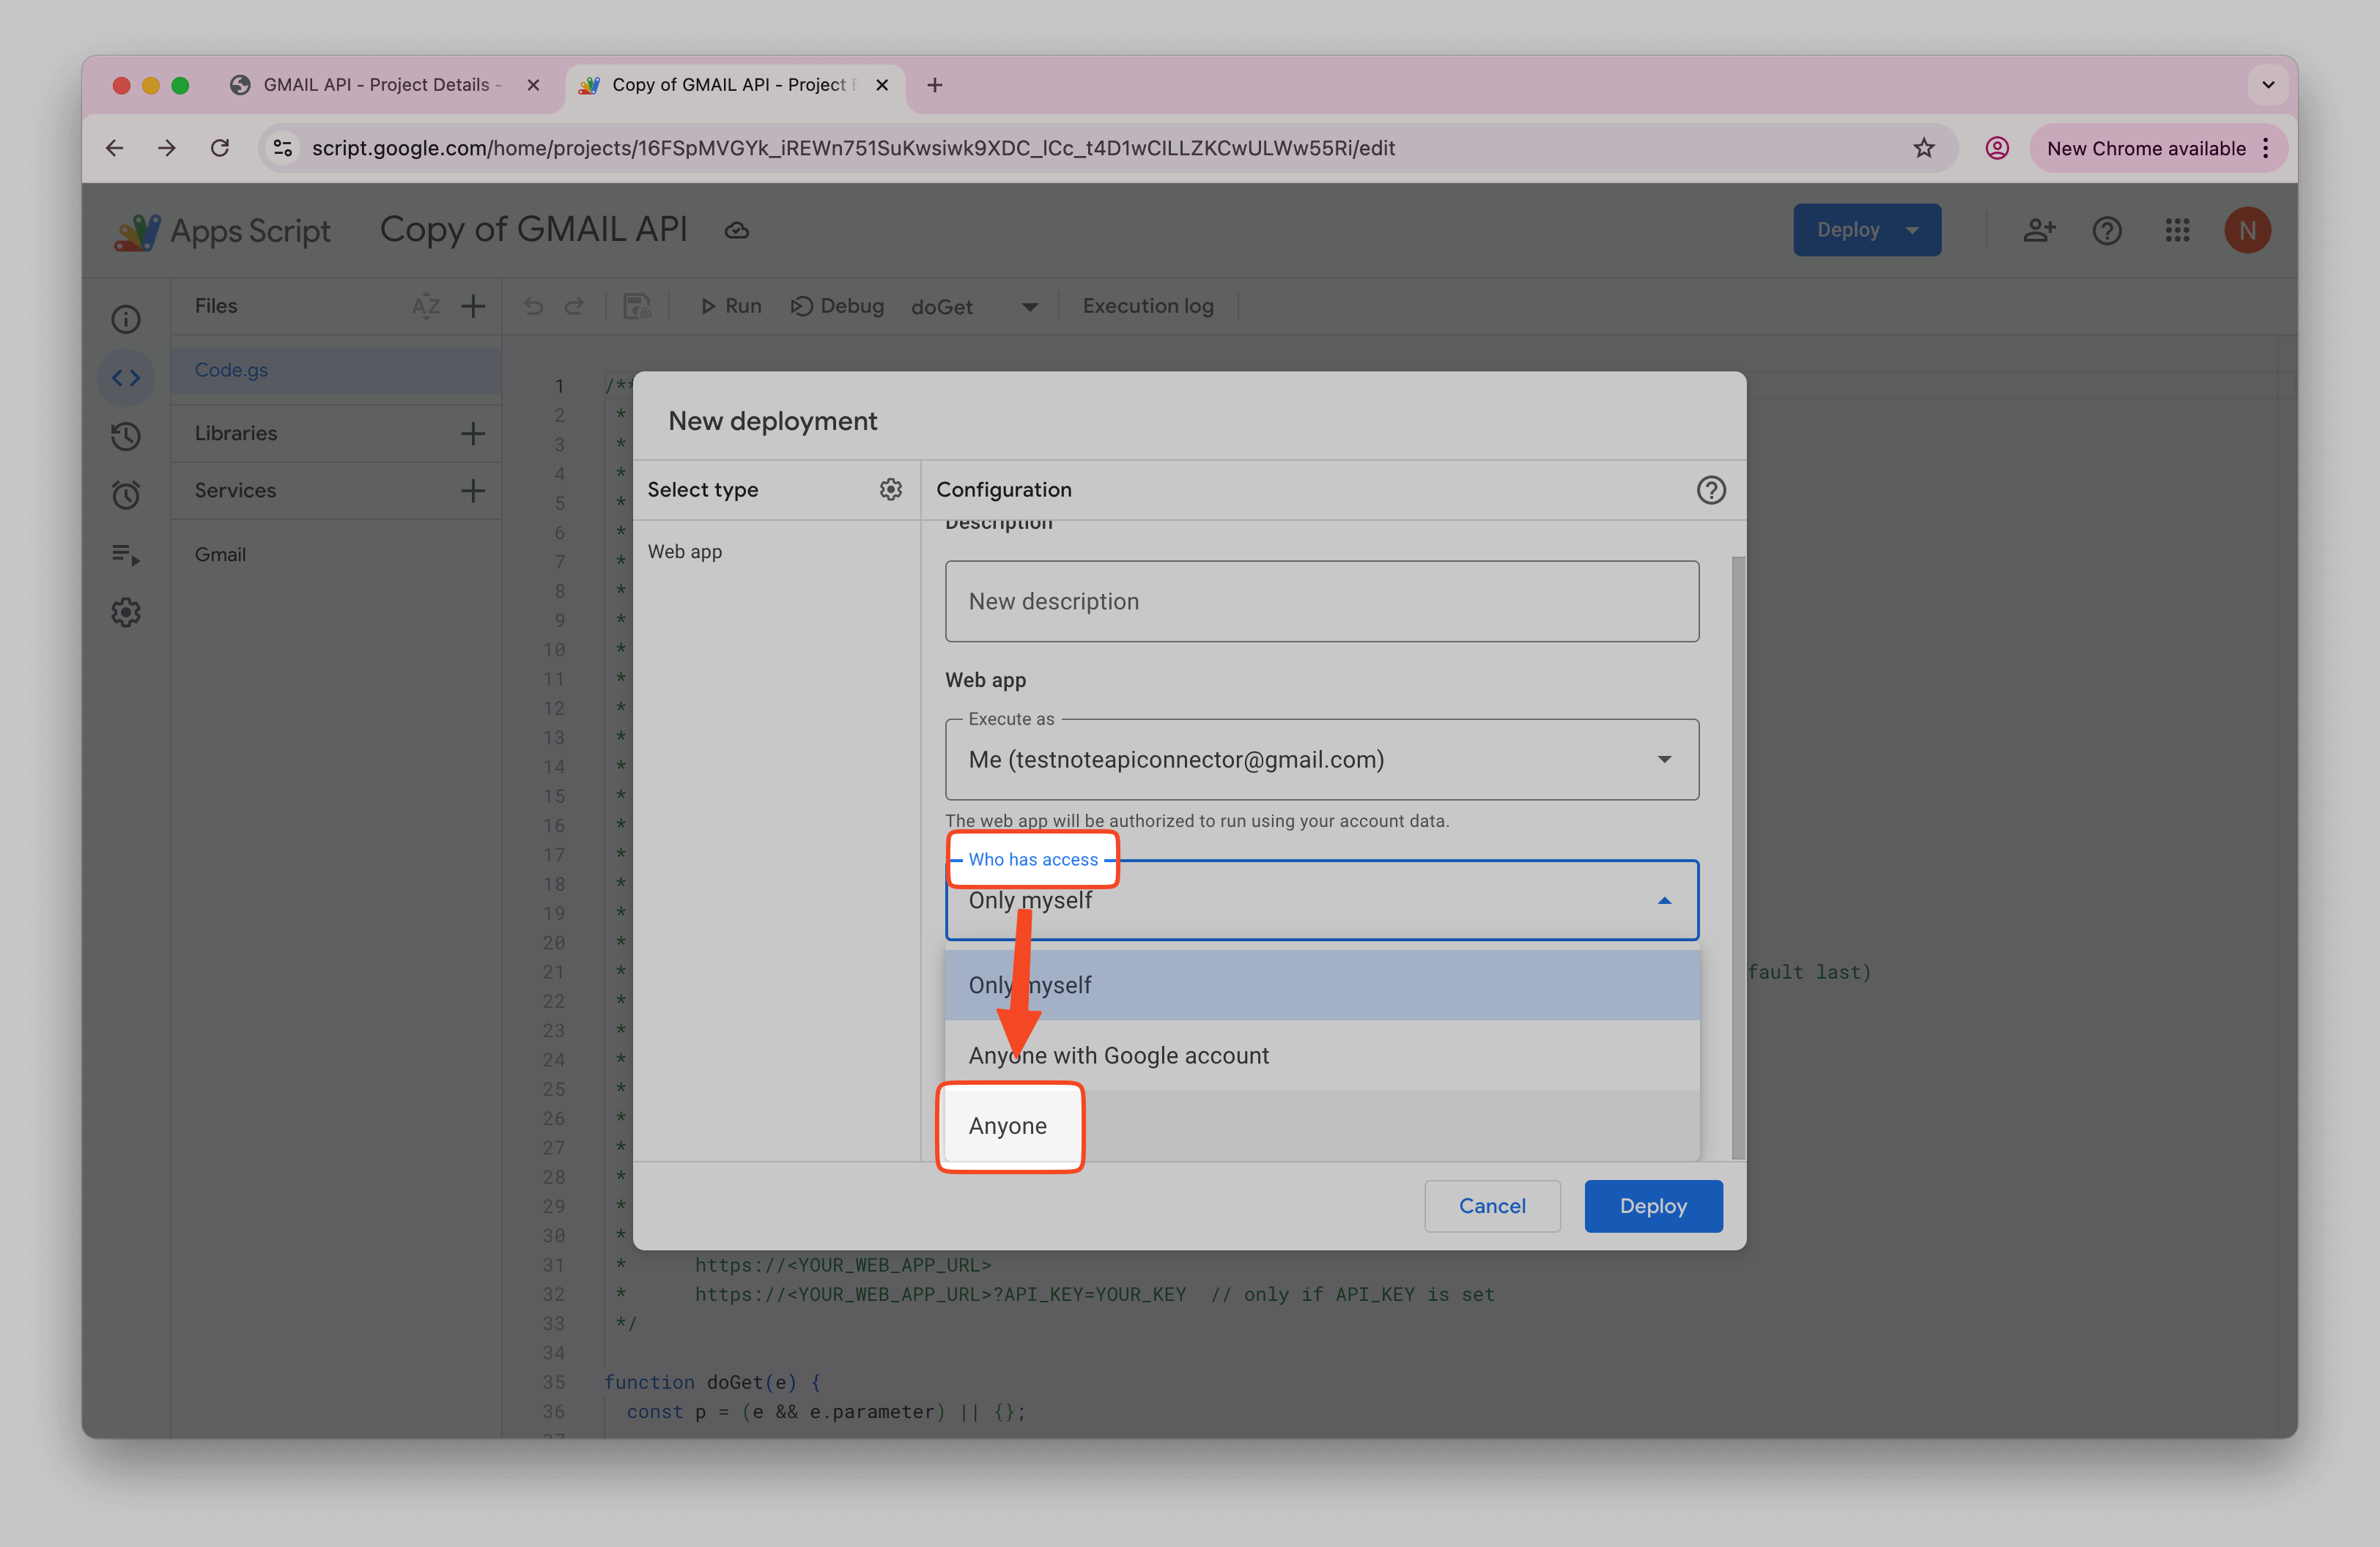
Task: Open function selector doGet dropdown
Action: coord(975,307)
